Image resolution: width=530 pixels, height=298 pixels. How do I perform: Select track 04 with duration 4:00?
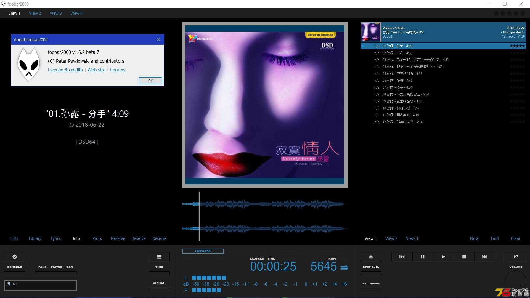443,67
